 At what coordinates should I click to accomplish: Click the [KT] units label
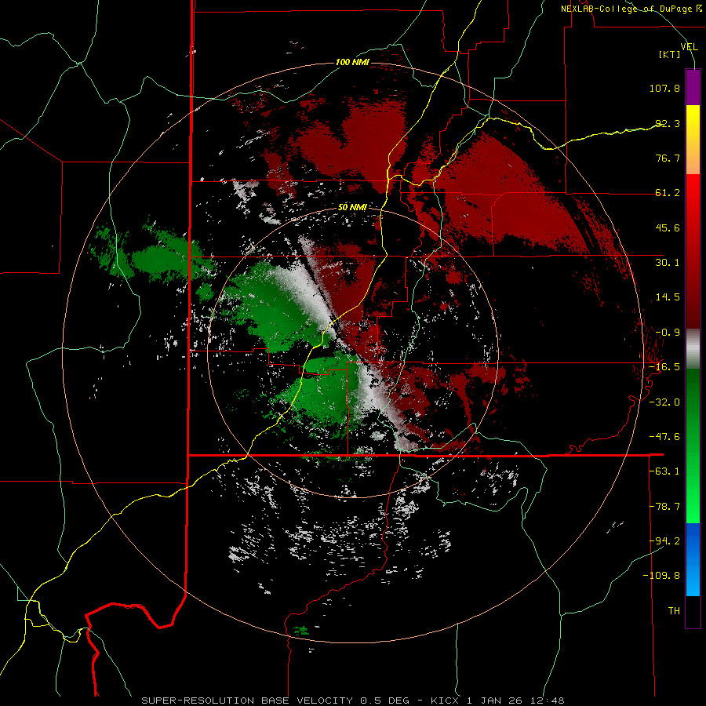(670, 54)
